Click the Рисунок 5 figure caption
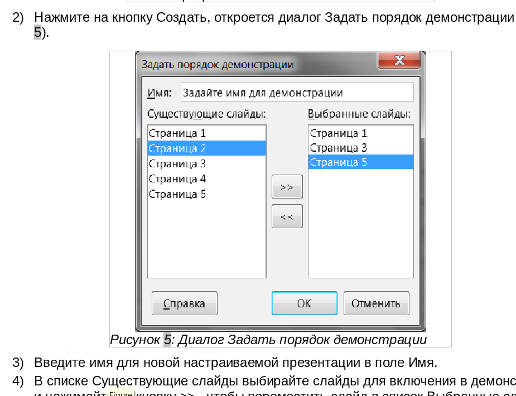 (x=268, y=340)
